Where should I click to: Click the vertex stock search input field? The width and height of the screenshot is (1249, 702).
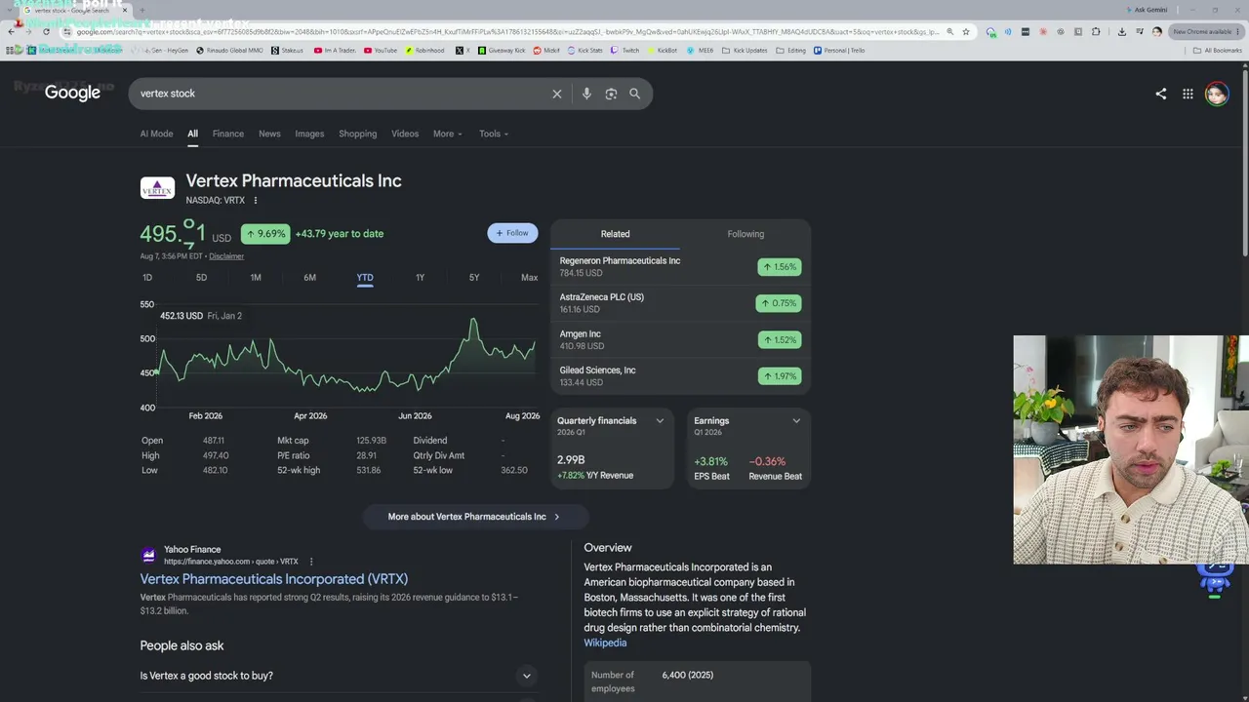(x=342, y=94)
